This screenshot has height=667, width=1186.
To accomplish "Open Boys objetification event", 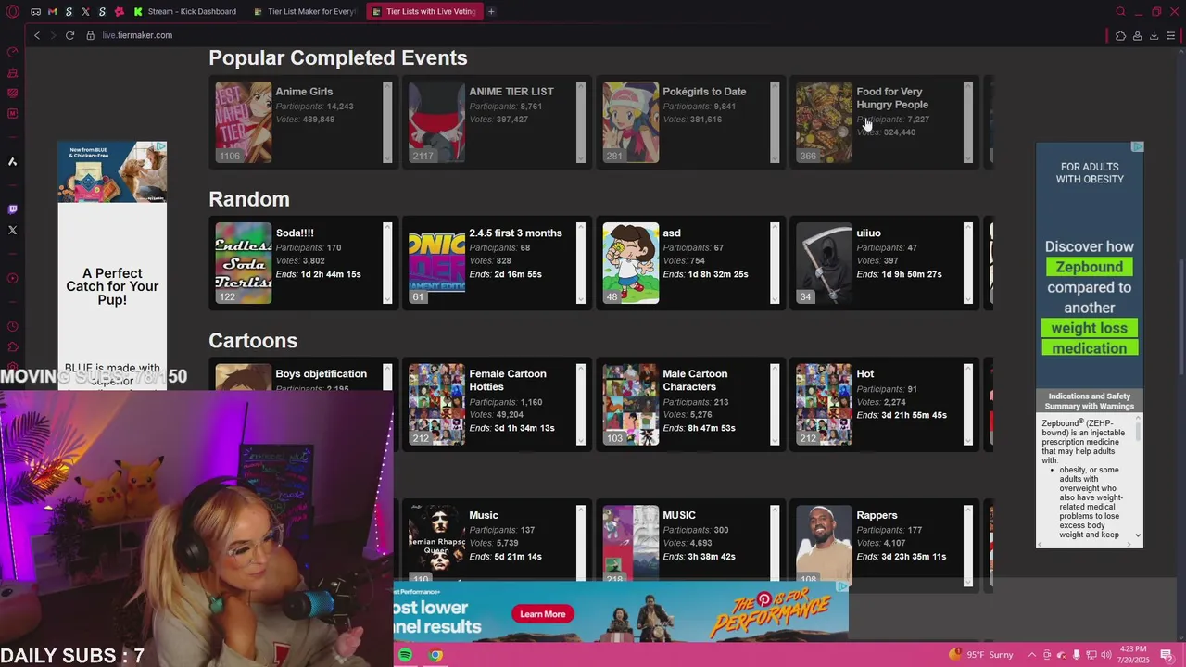I will 303,374.
